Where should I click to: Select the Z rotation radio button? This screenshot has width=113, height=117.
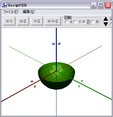84,22
